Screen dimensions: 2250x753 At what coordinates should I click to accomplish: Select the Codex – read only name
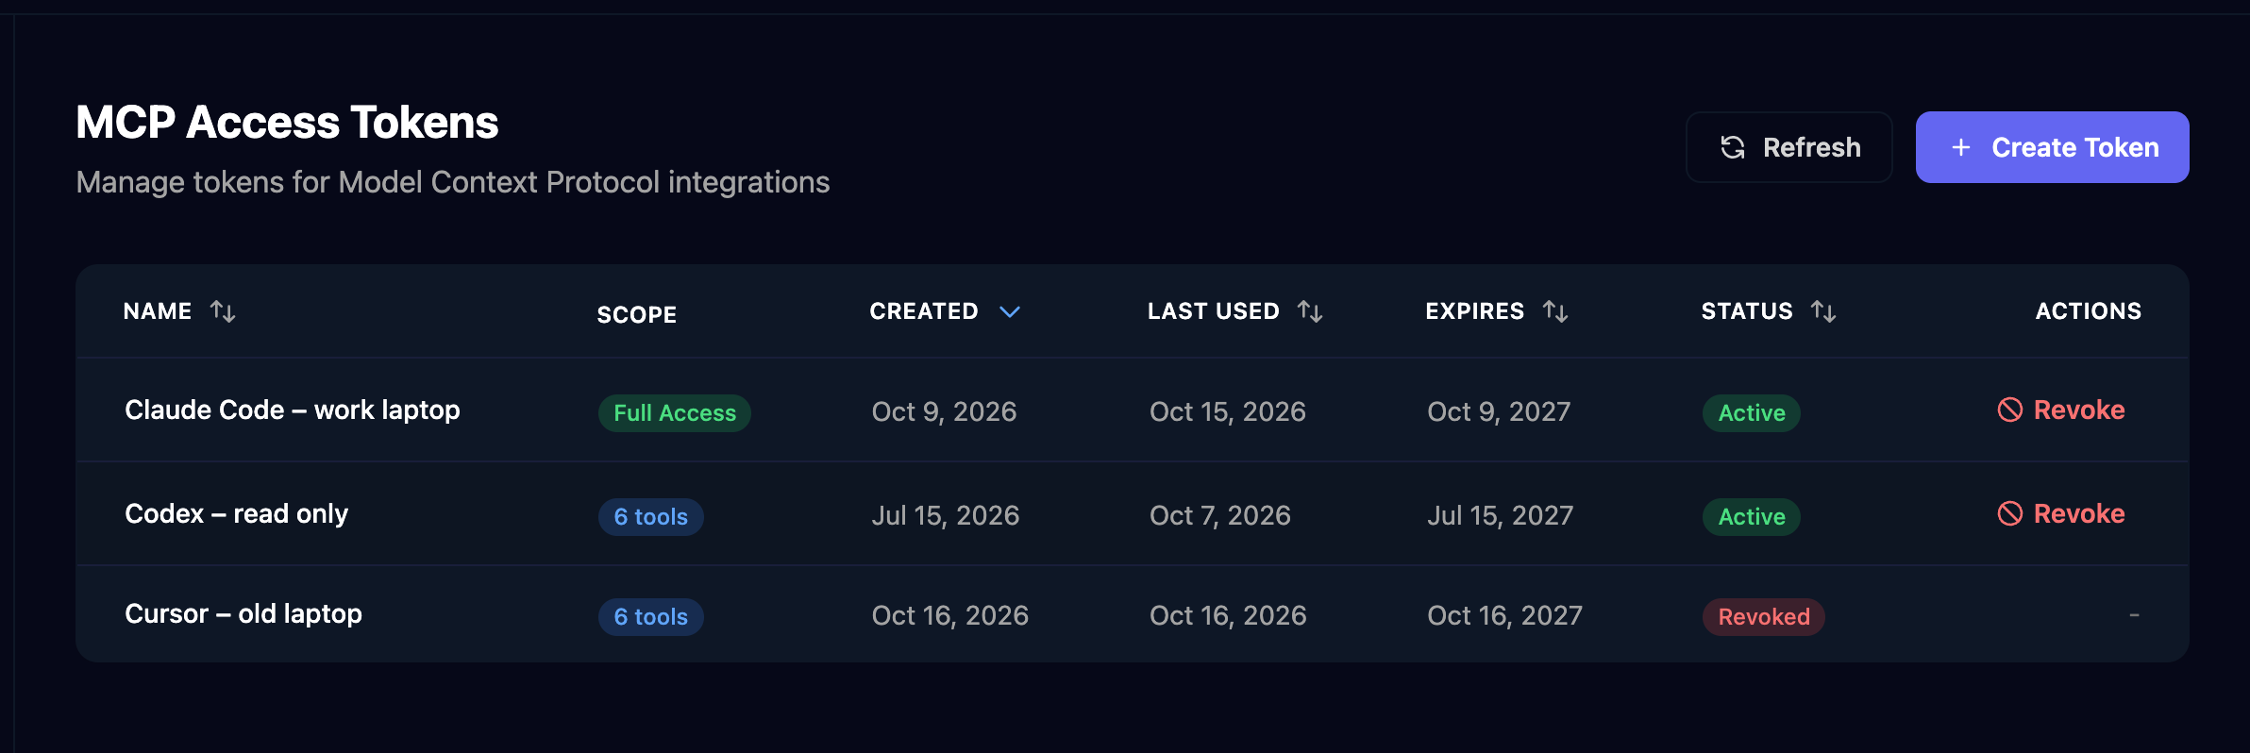[237, 514]
